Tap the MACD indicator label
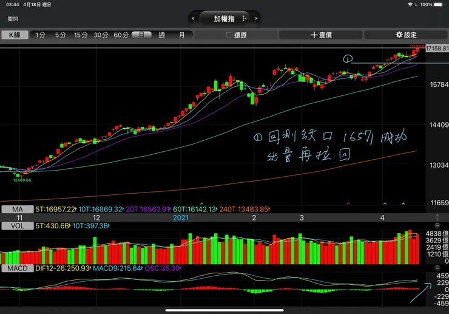 (18, 268)
